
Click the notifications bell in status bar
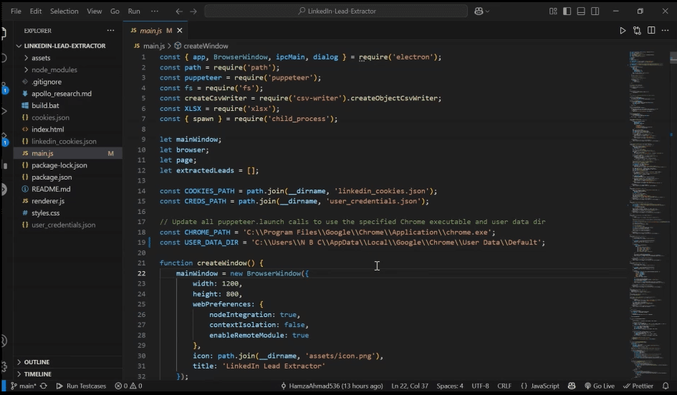point(666,386)
